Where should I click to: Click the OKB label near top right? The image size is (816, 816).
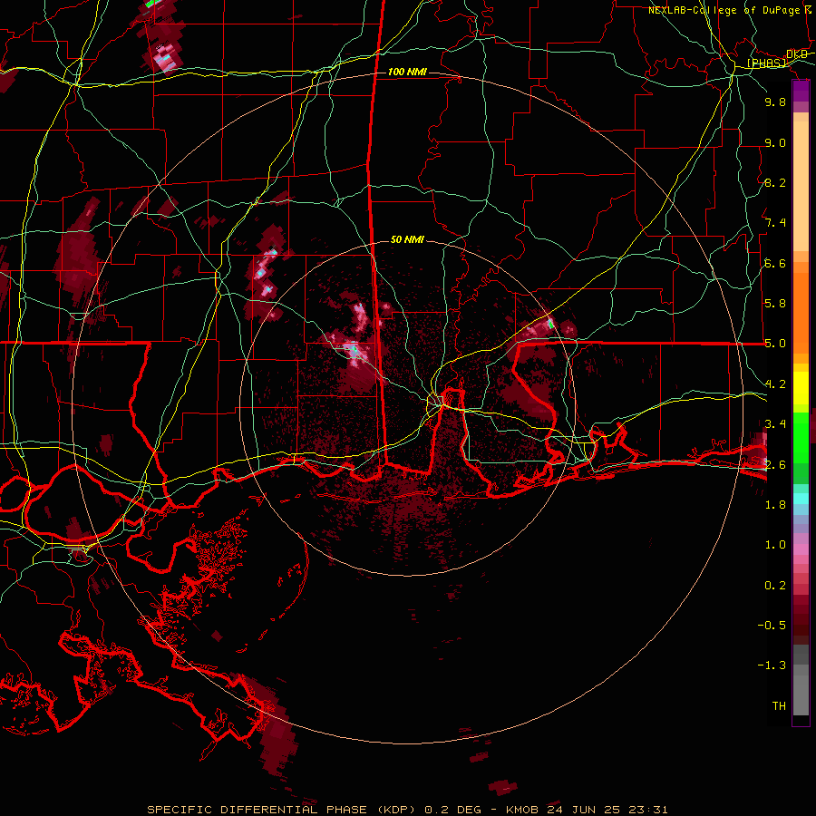(796, 54)
